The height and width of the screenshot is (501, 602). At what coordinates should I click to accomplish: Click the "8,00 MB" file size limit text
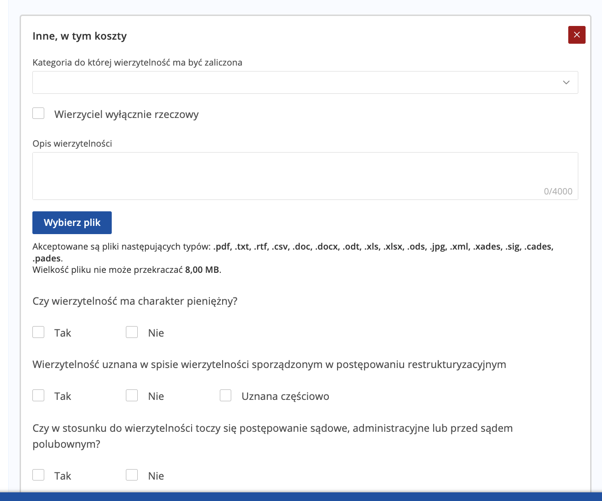pos(202,270)
